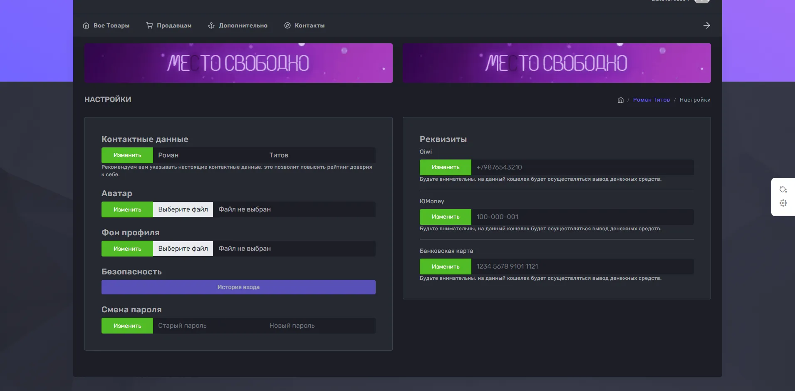This screenshot has height=391, width=795.
Task: Click the Роман Титов breadcrumb link
Action: point(651,100)
